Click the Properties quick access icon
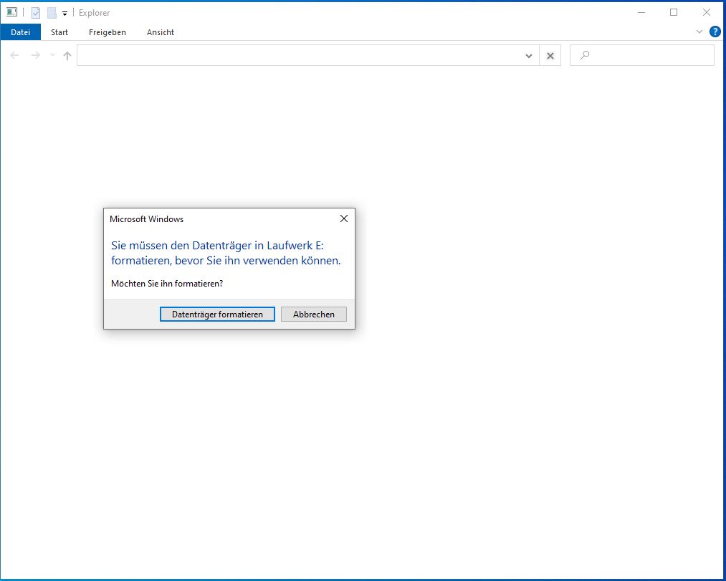 [36, 13]
